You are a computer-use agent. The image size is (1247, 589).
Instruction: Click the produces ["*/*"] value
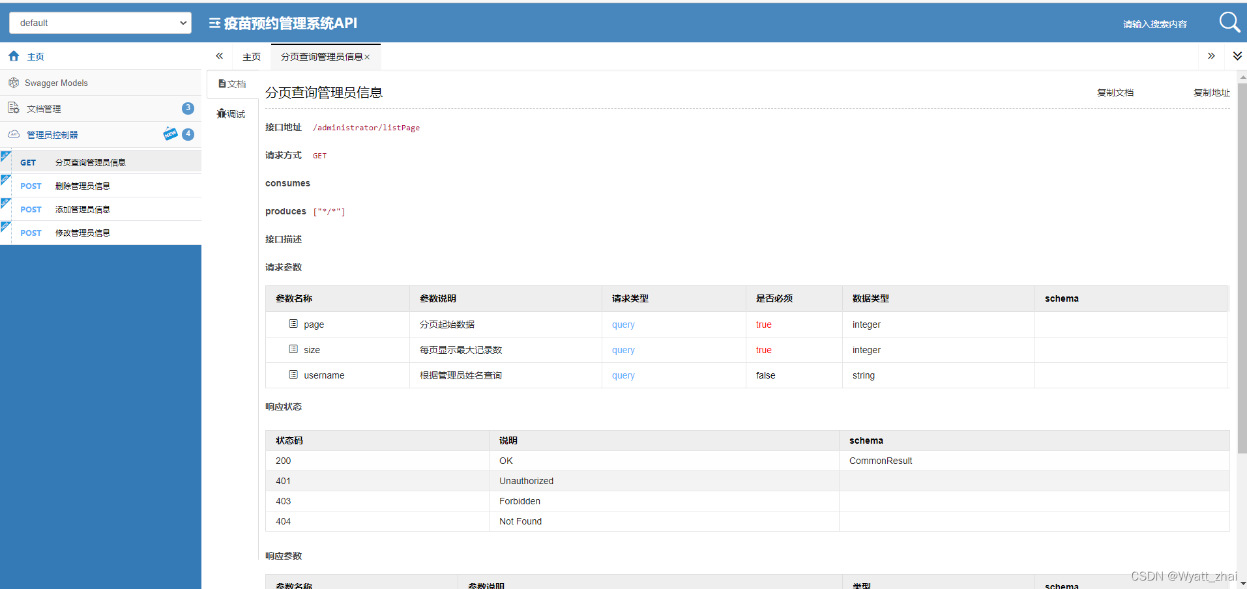(x=329, y=212)
